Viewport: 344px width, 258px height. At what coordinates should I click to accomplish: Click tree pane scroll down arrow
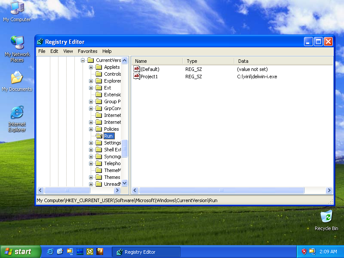(x=125, y=183)
